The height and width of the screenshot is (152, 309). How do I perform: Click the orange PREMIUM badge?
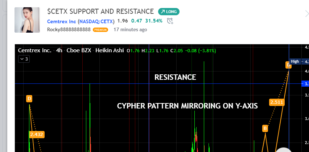[x=100, y=30]
